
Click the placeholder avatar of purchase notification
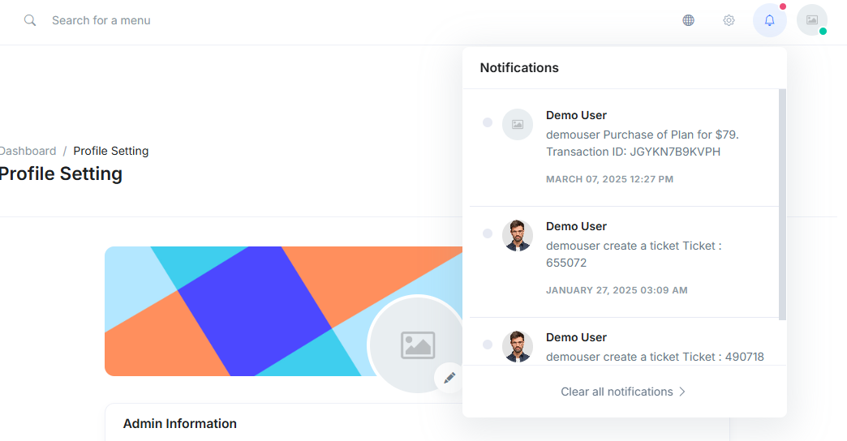518,125
